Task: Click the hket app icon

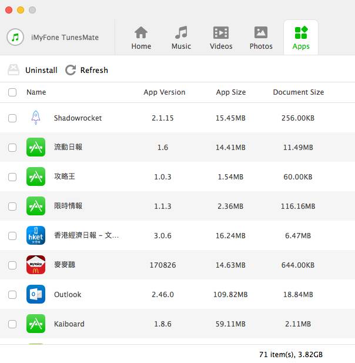Action: coord(36,235)
